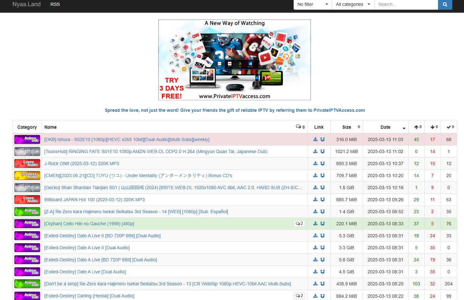Sort table by leechers column
The height and width of the screenshot is (300, 464).
(x=434, y=127)
